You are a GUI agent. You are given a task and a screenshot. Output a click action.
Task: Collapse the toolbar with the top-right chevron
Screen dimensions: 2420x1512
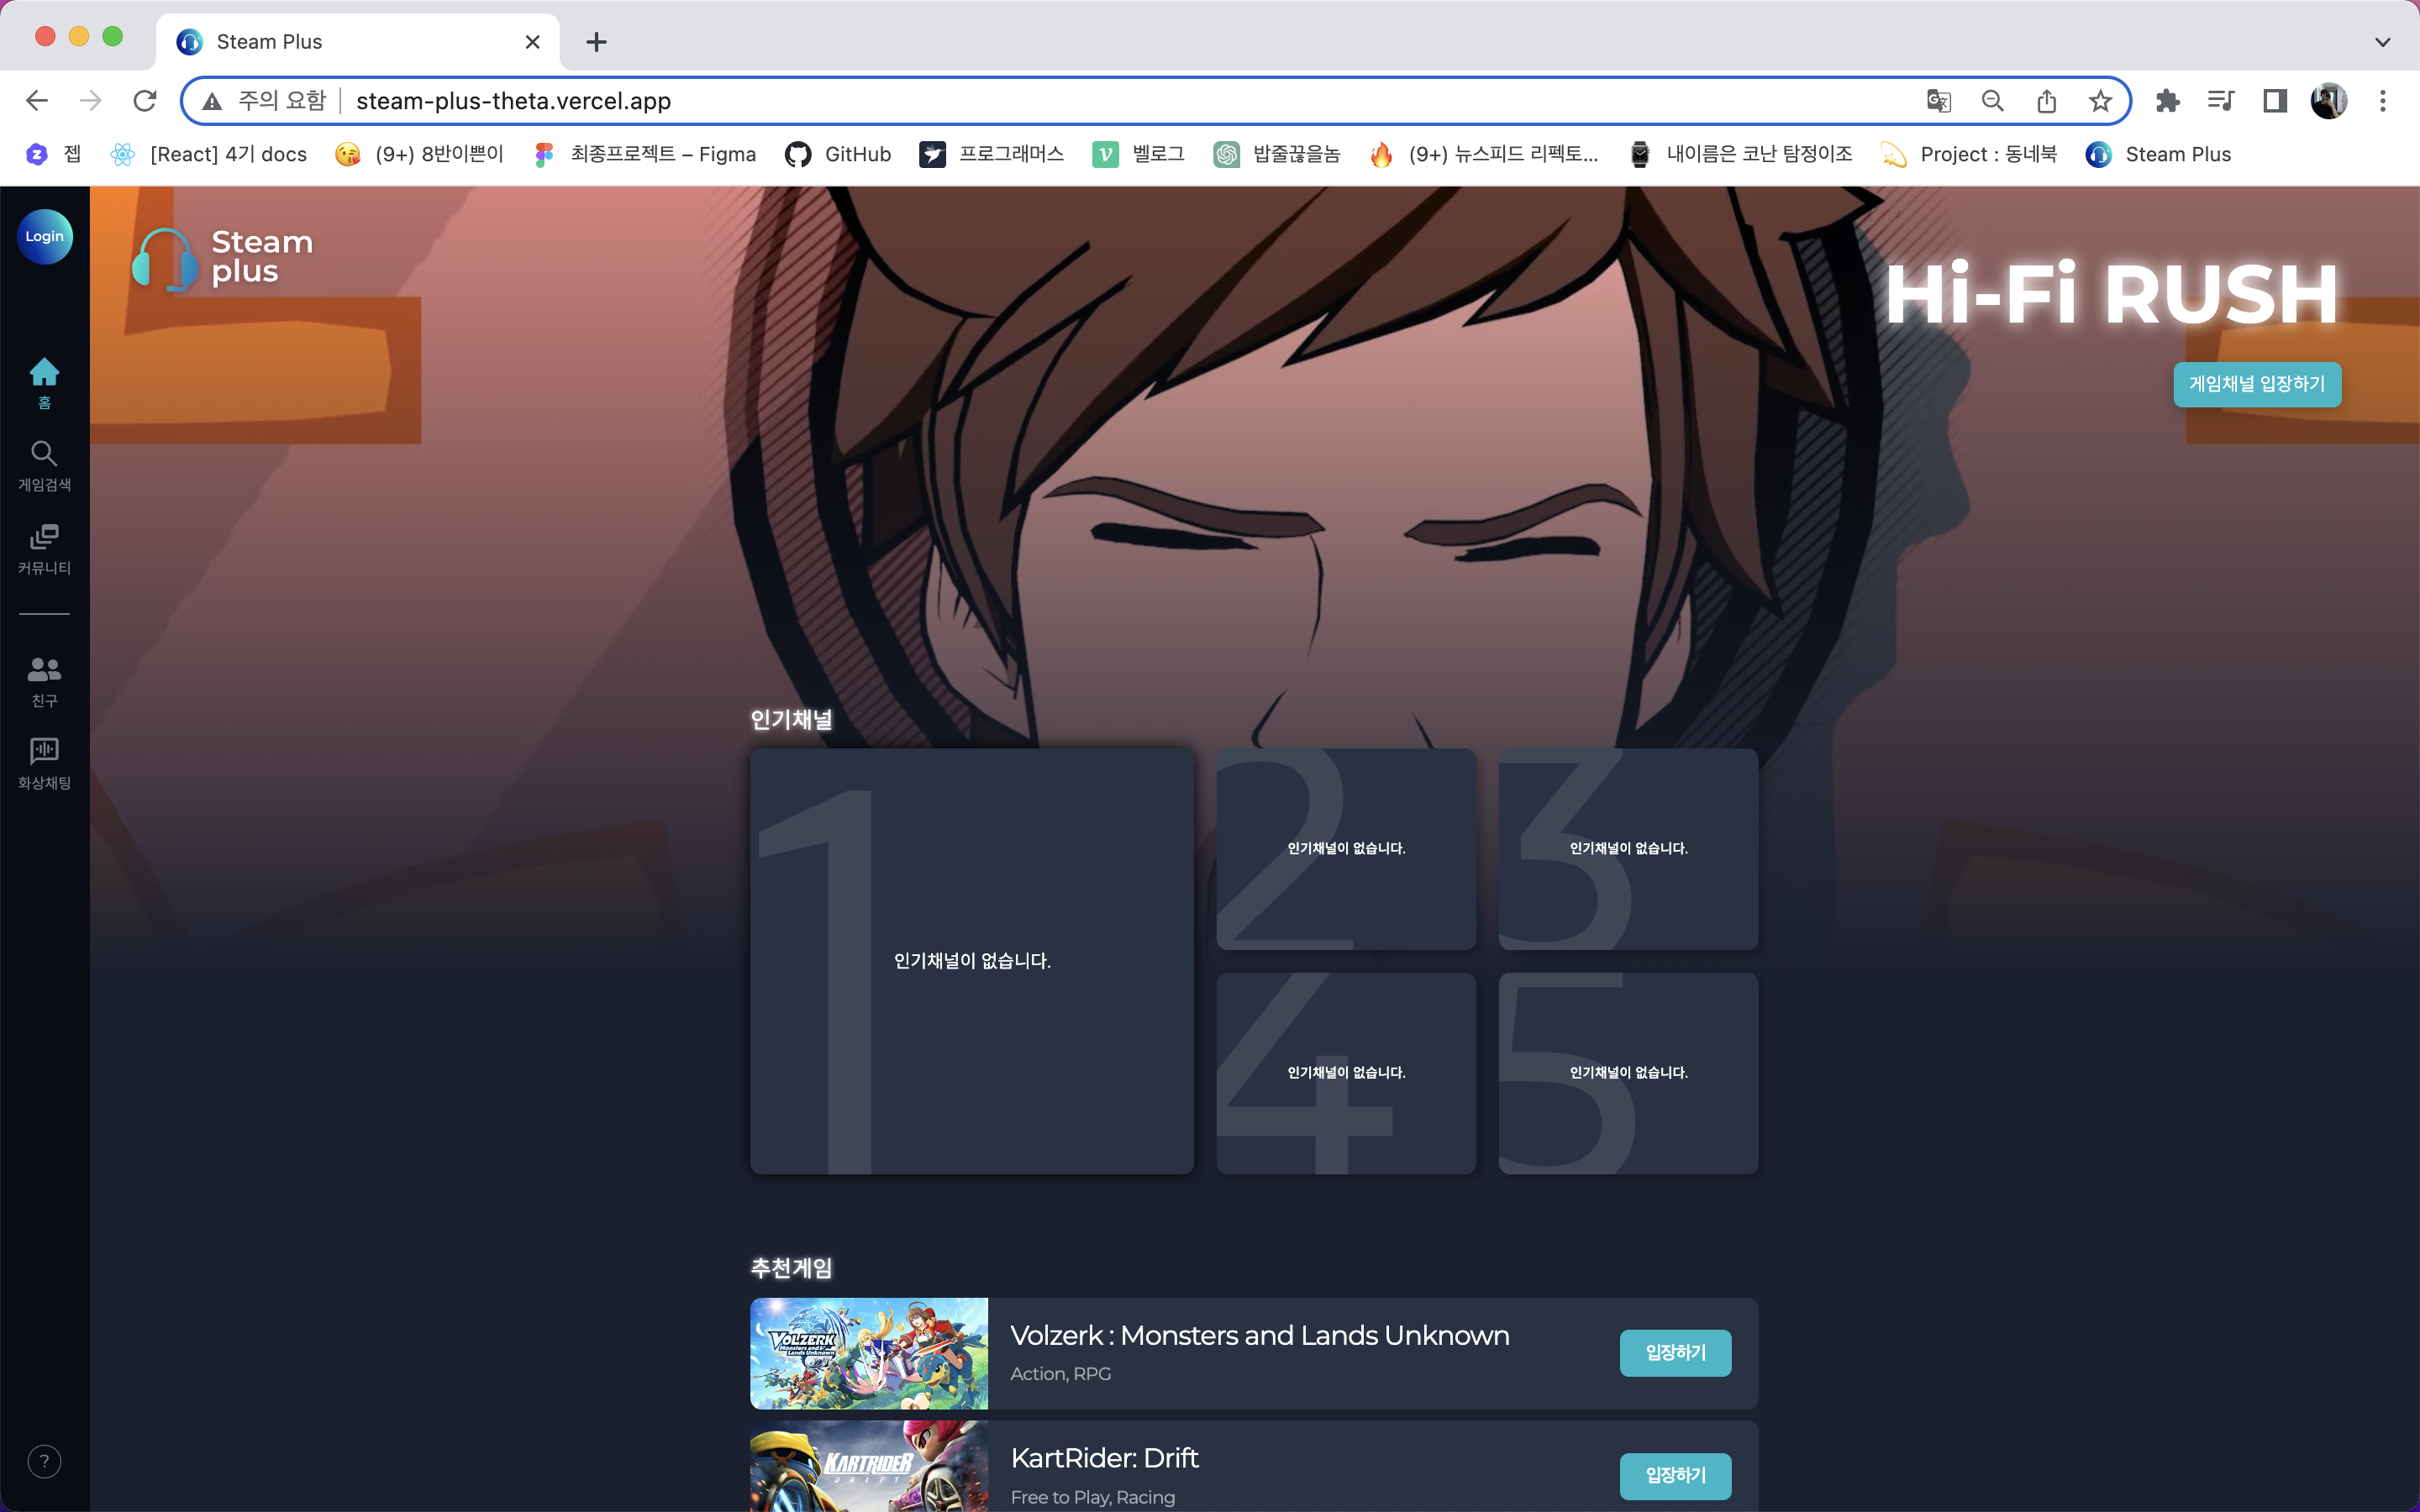(x=2383, y=41)
